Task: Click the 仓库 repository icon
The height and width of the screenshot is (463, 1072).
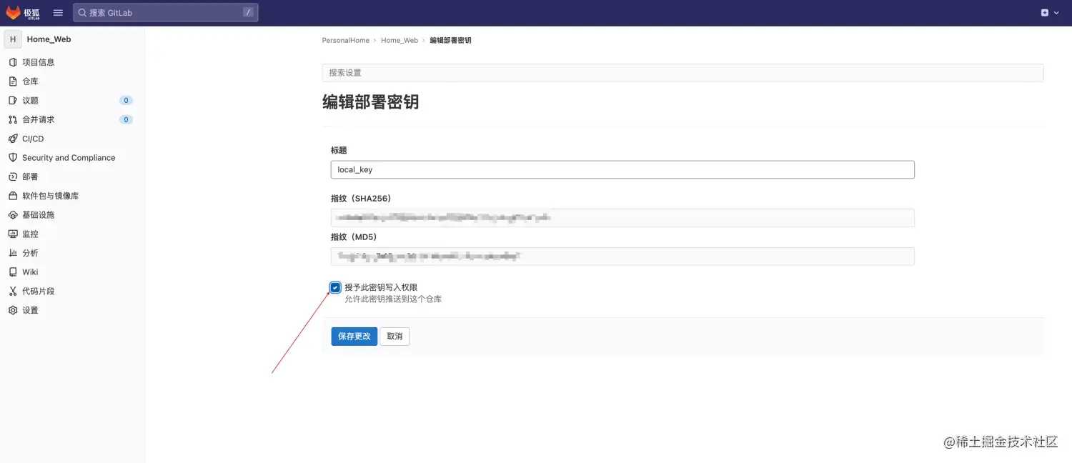Action: click(13, 81)
